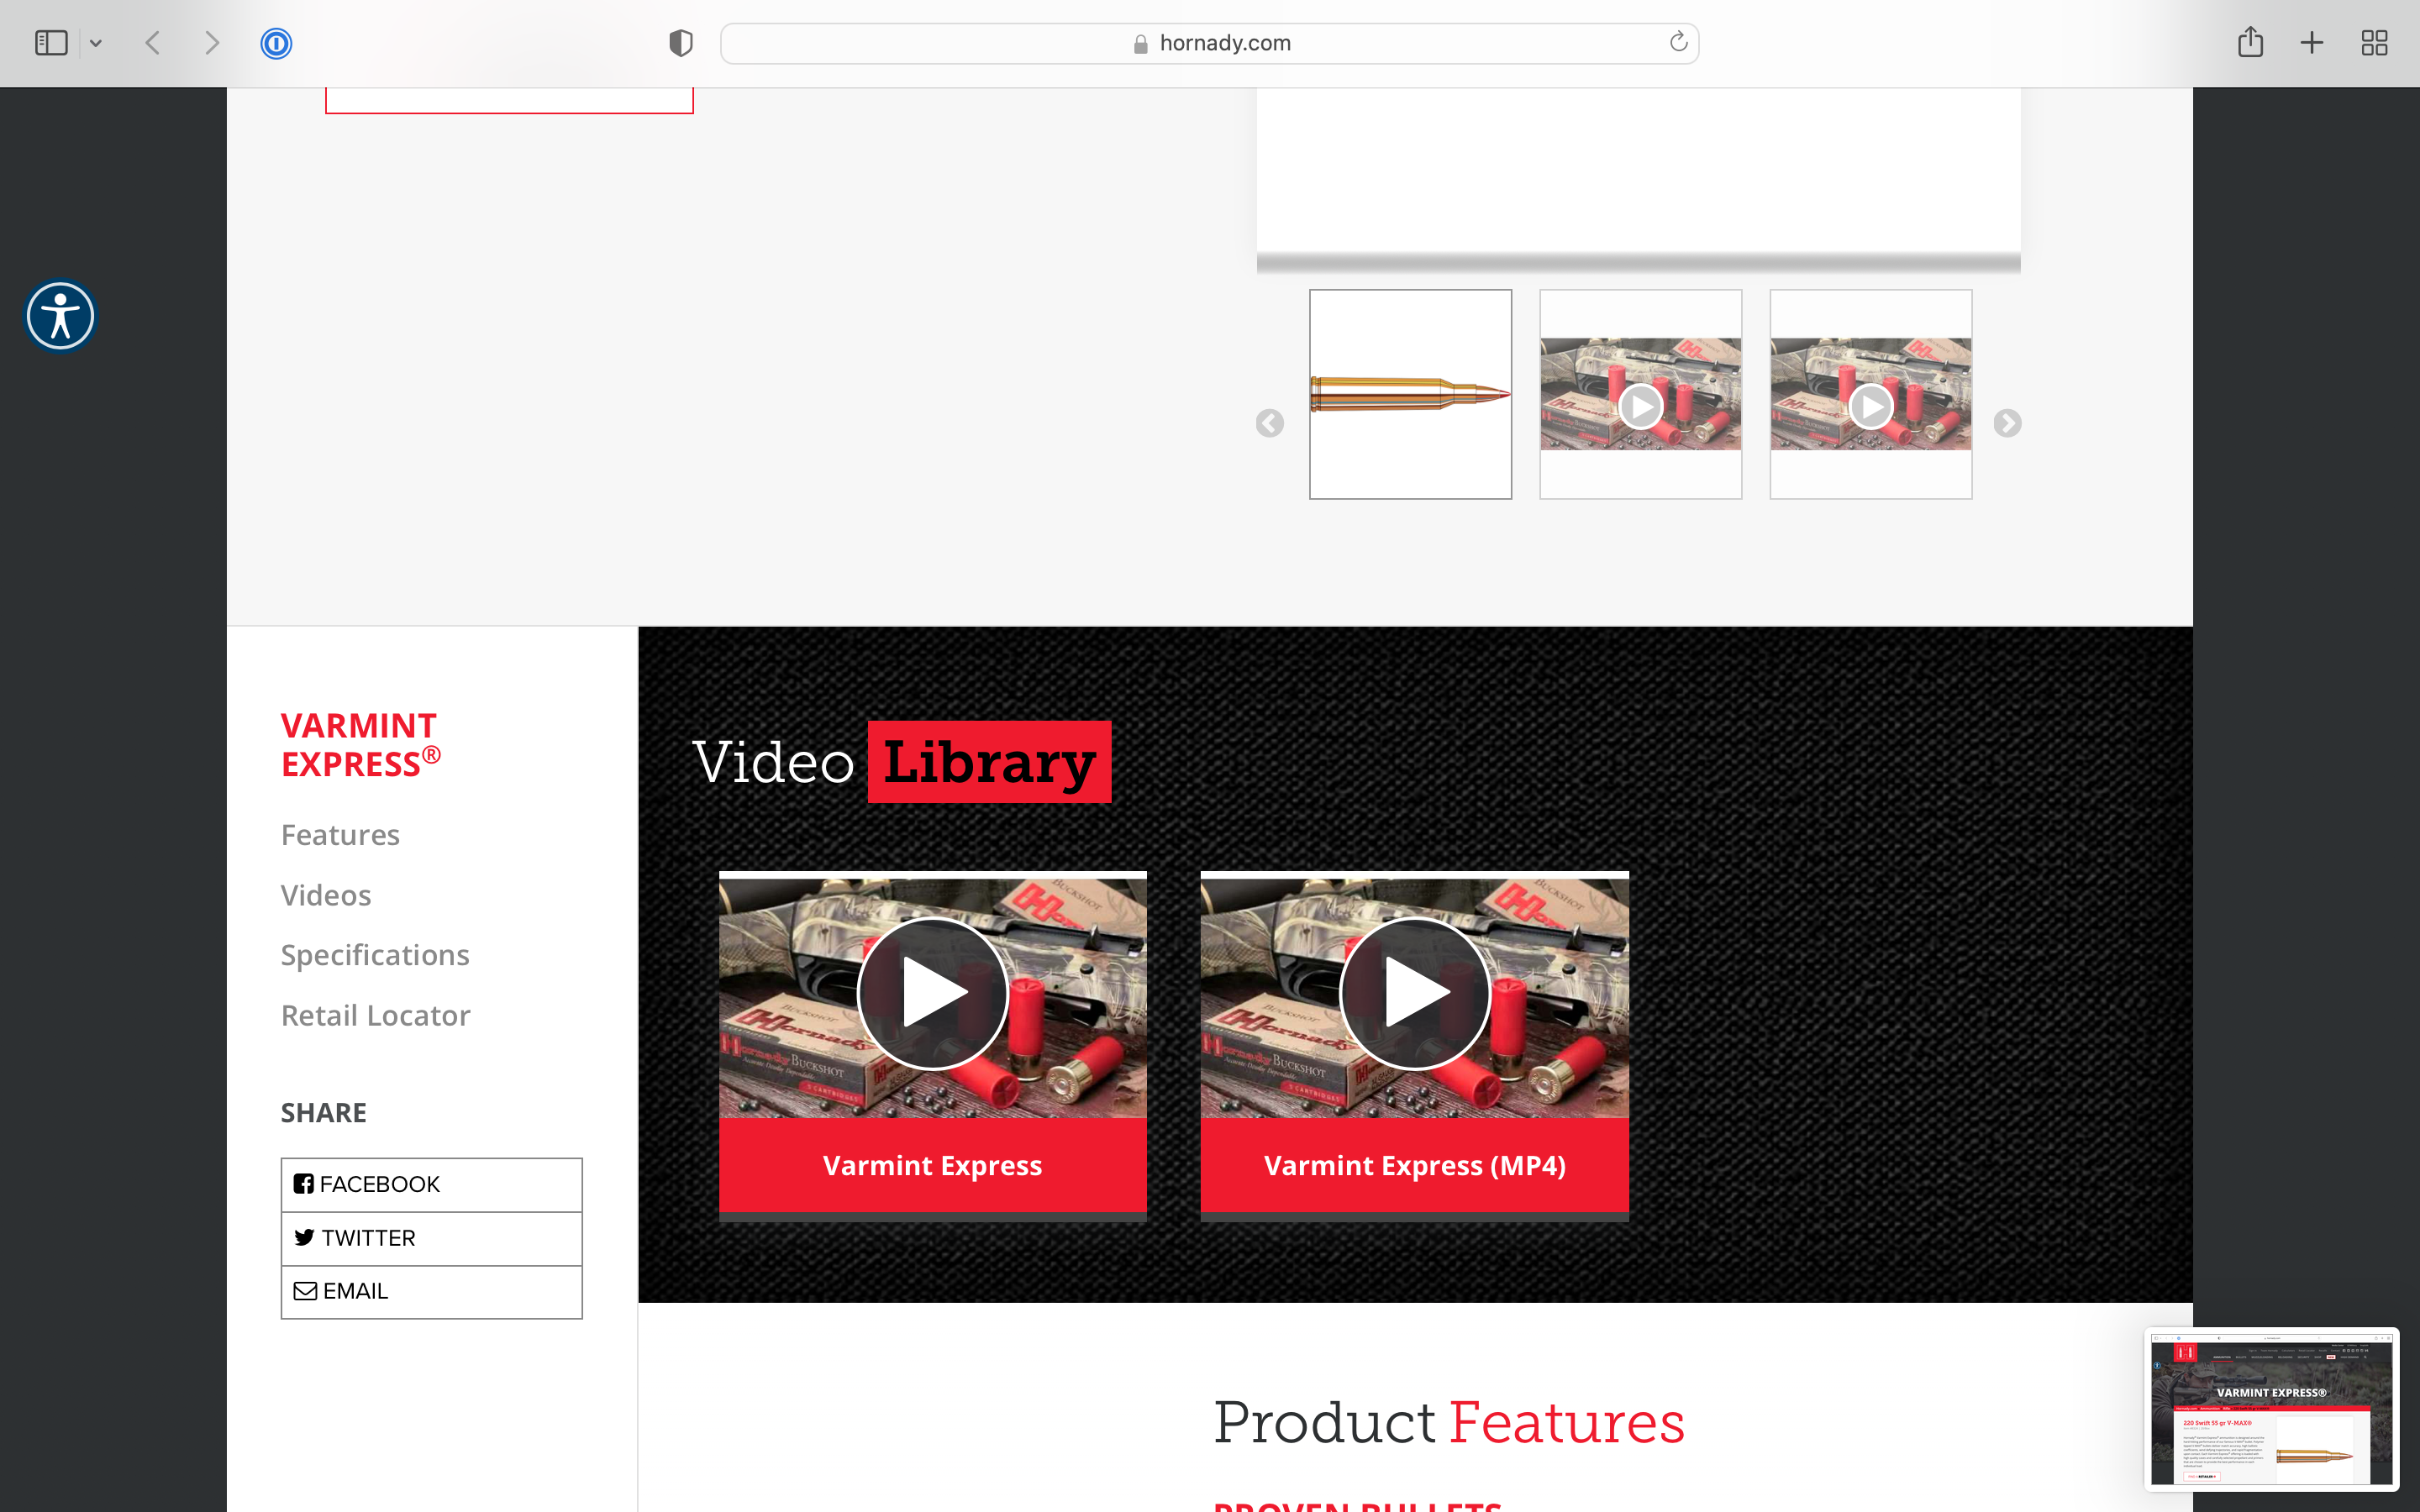This screenshot has height=1512, width=2420.
Task: Open the Retail Locator link
Action: [375, 1016]
